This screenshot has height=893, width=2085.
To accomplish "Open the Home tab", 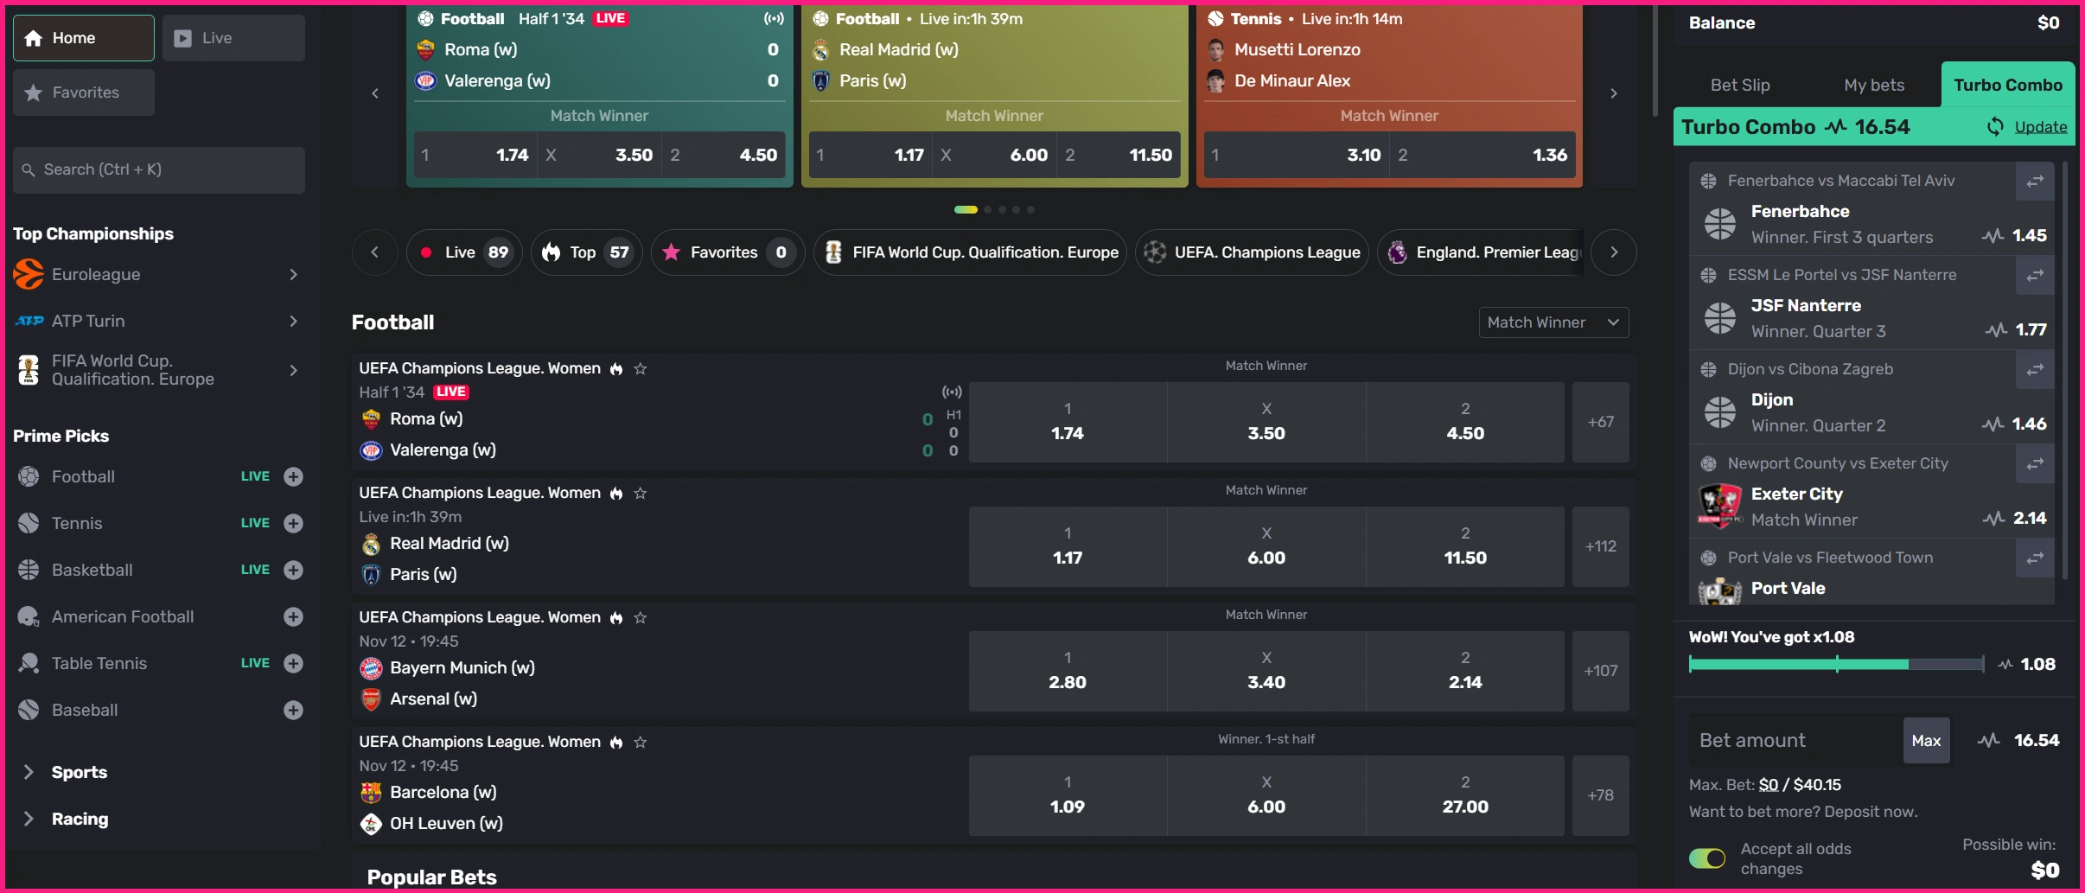I will [84, 38].
